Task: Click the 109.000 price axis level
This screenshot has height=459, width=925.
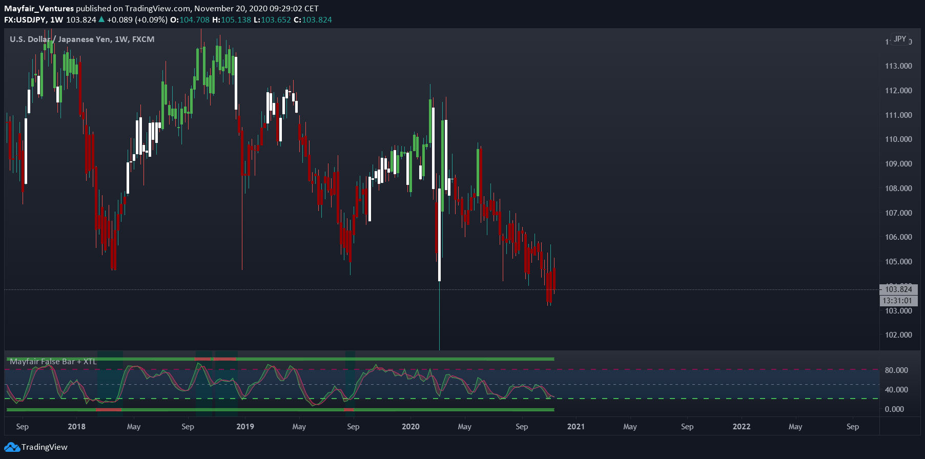Action: point(898,164)
